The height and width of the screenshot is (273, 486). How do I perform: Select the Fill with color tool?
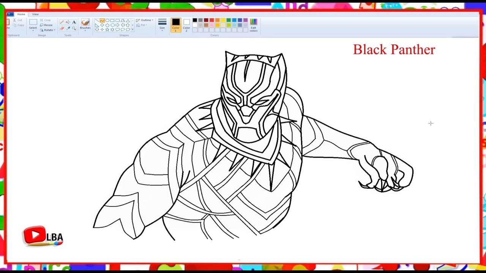click(x=68, y=22)
